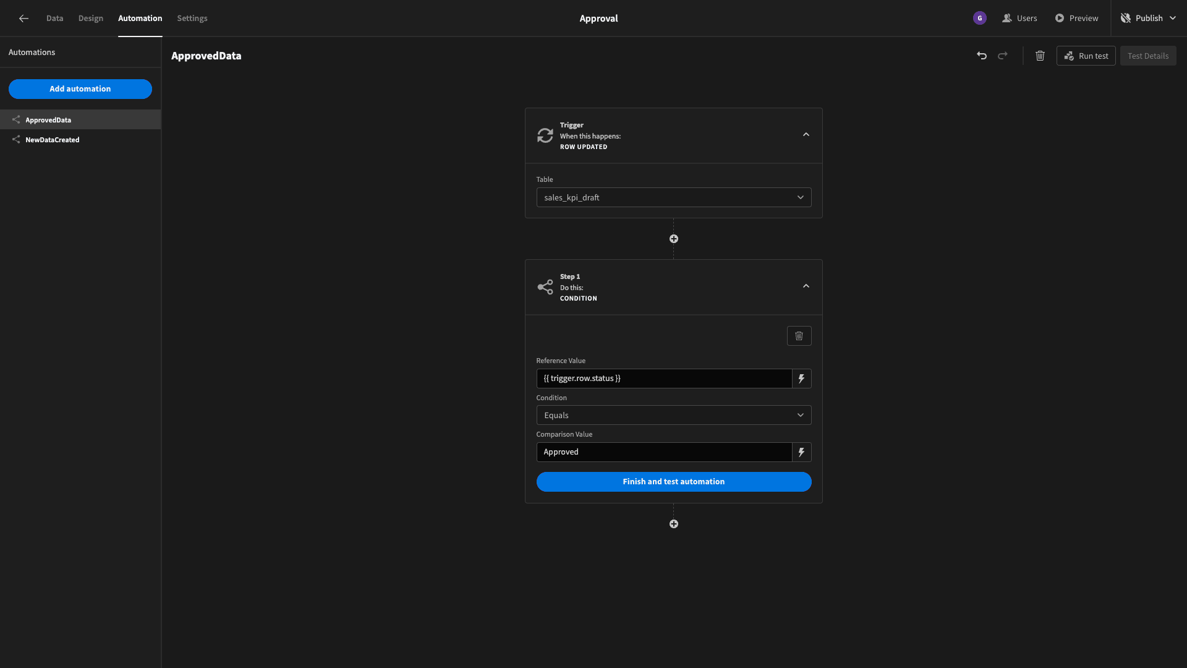Click the Condition step share icon
This screenshot has height=668, width=1187.
click(545, 287)
